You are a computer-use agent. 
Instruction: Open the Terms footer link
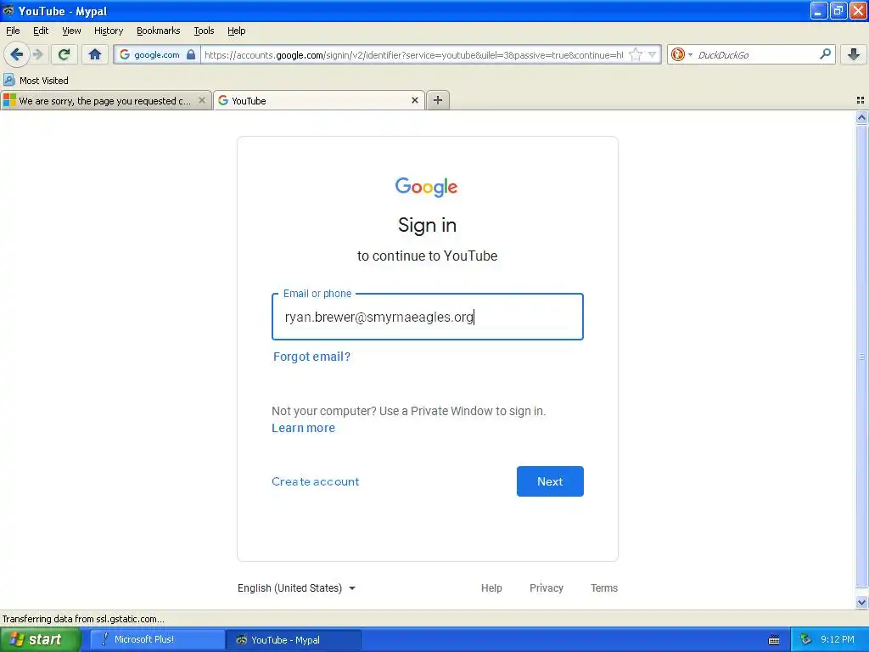604,587
